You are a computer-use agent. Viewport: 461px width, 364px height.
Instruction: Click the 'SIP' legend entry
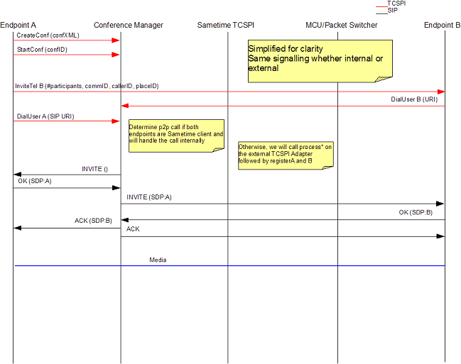coord(393,11)
